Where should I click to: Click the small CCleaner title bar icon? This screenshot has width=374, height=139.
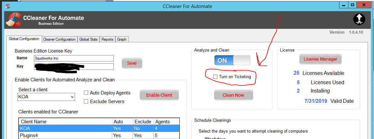(x=8, y=6)
